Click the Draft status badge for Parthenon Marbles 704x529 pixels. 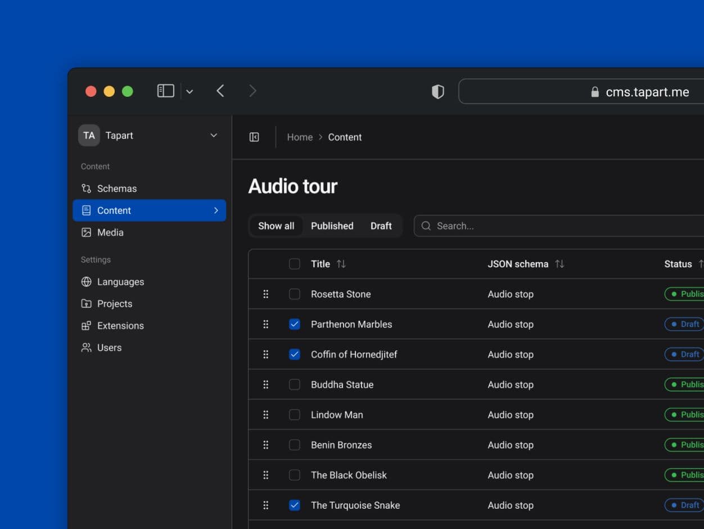click(684, 324)
